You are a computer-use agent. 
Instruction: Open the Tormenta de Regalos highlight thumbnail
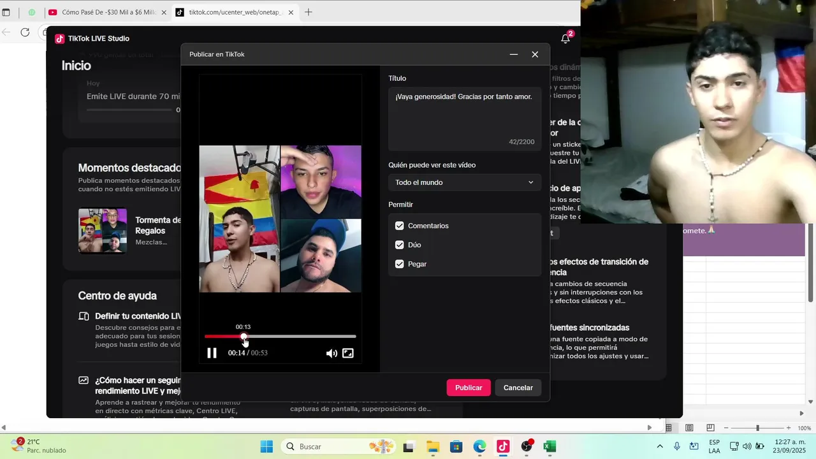click(x=103, y=231)
